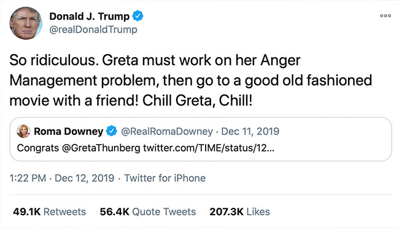The image size is (399, 228).
Task: Click Donald J. Trump's verified badge
Action: [138, 16]
